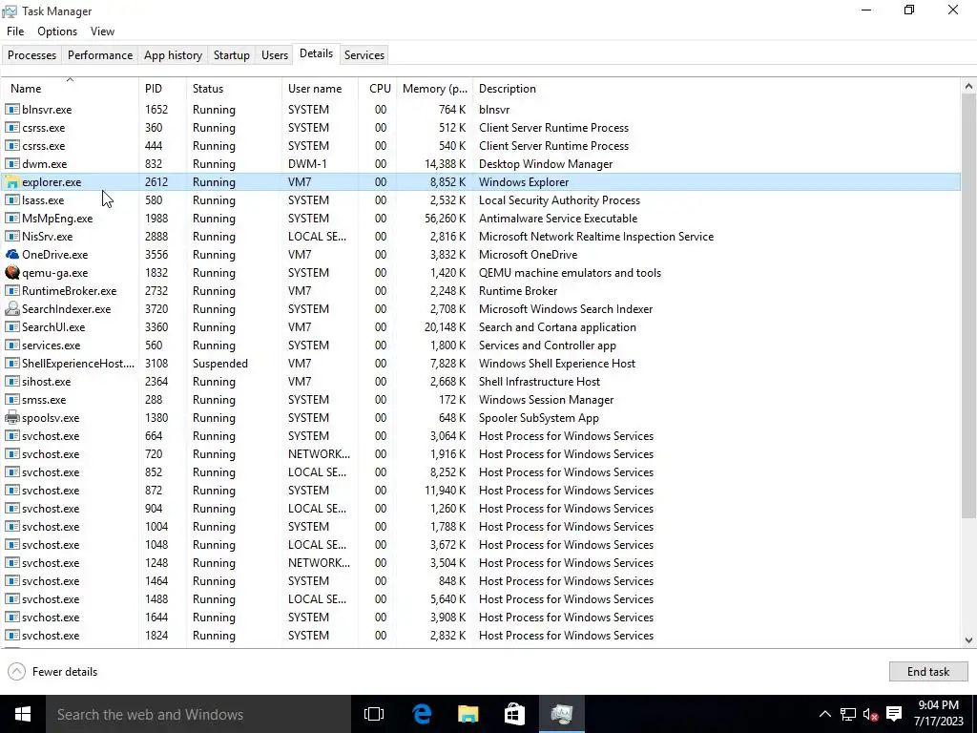Sort by the Memory column header
977x733 pixels.
pyautogui.click(x=435, y=89)
